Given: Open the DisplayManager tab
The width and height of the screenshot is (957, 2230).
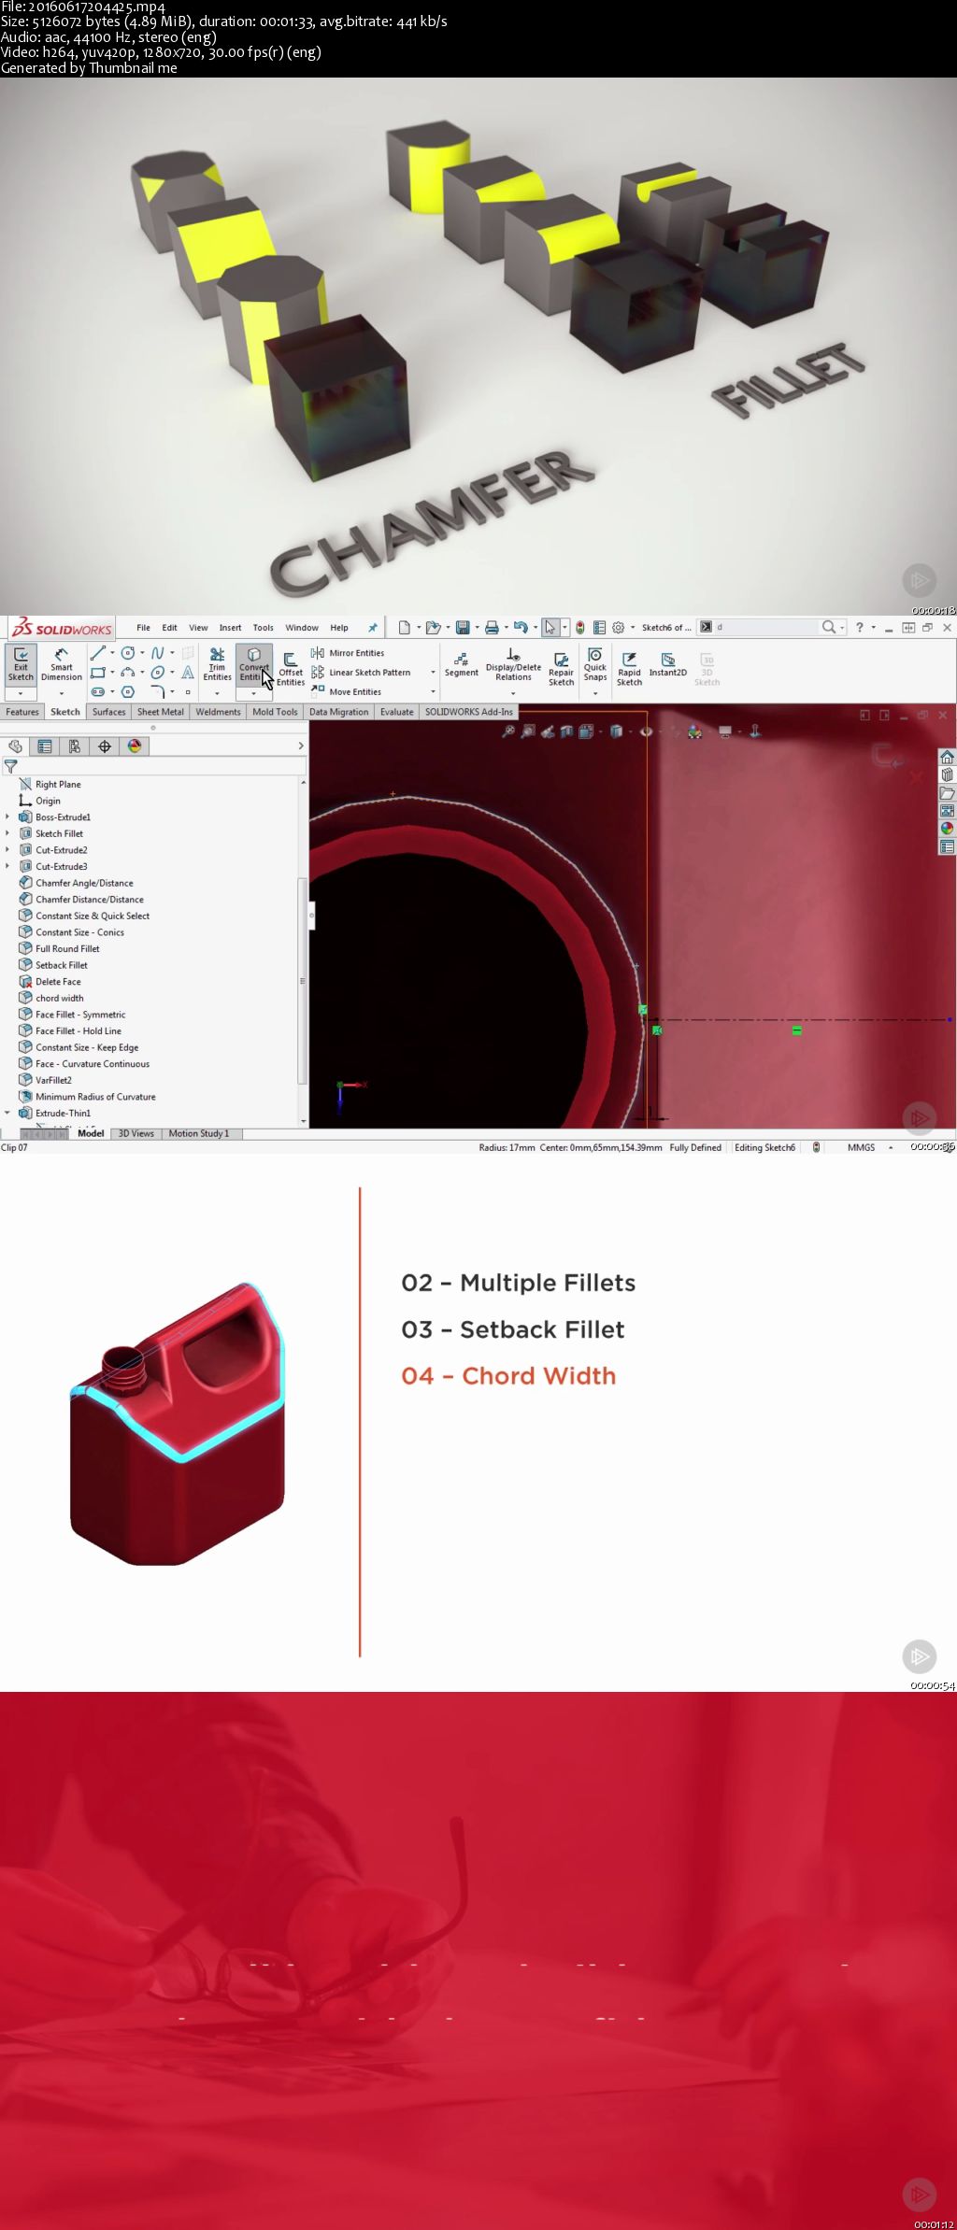Looking at the screenshot, I should (x=135, y=746).
